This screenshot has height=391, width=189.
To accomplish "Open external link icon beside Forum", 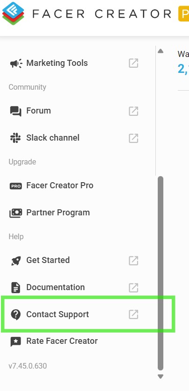I will (x=133, y=111).
